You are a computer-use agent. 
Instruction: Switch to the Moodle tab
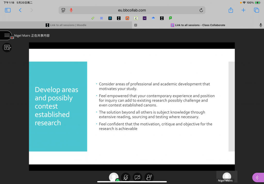click(66, 25)
